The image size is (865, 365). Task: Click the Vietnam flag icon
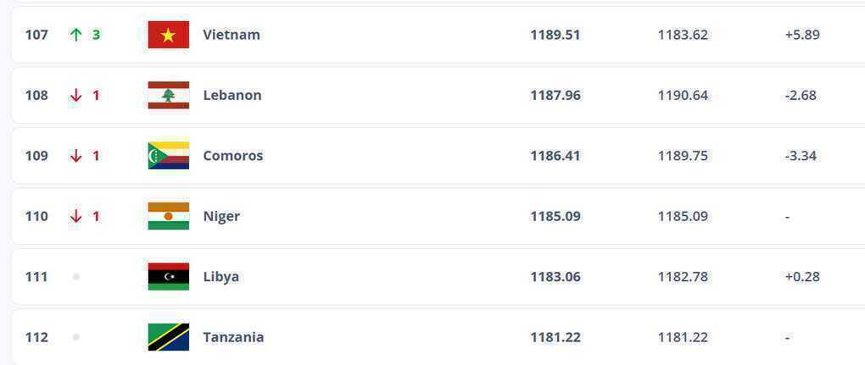[168, 35]
